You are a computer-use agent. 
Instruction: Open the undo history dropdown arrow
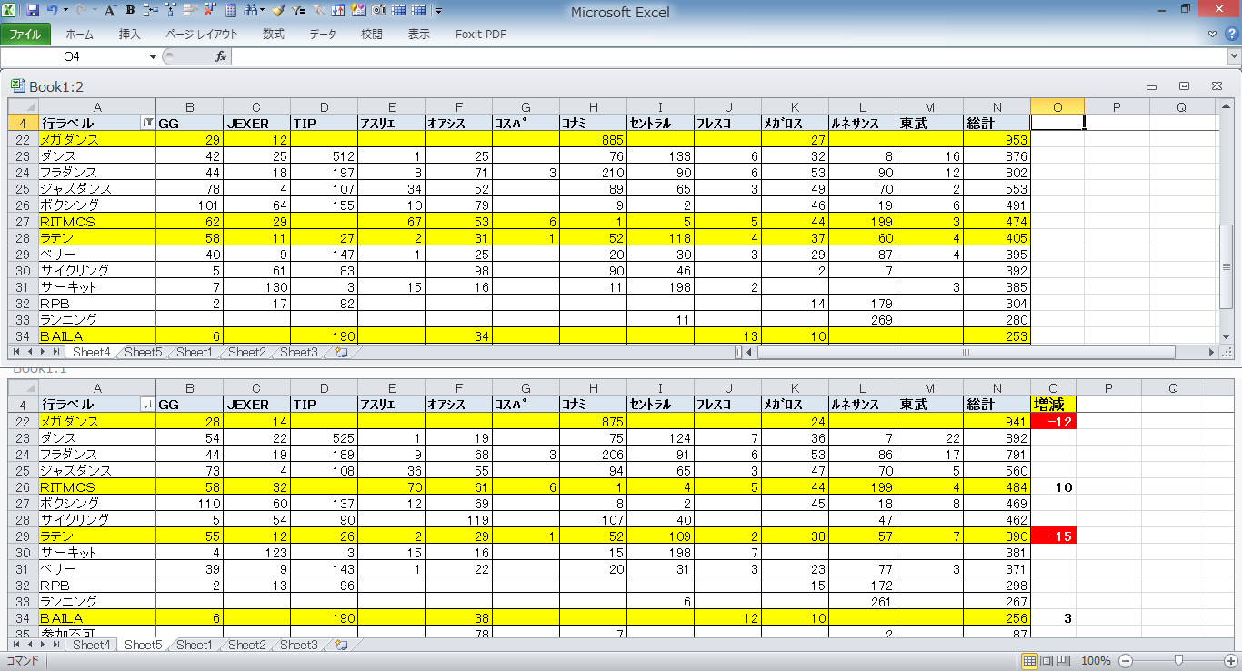(65, 11)
